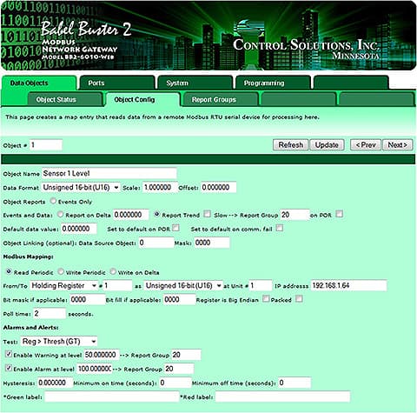This screenshot has width=417, height=413.
Task: Select the Write Periodic radio button
Action: tap(61, 271)
